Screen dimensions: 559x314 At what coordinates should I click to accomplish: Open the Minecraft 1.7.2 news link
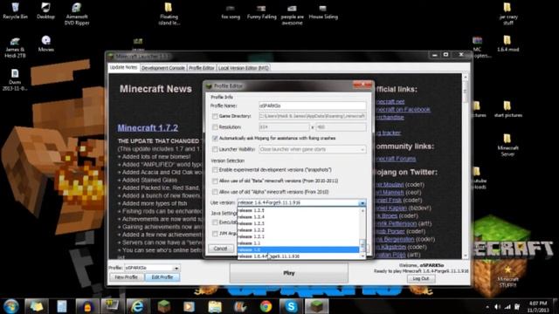point(148,128)
